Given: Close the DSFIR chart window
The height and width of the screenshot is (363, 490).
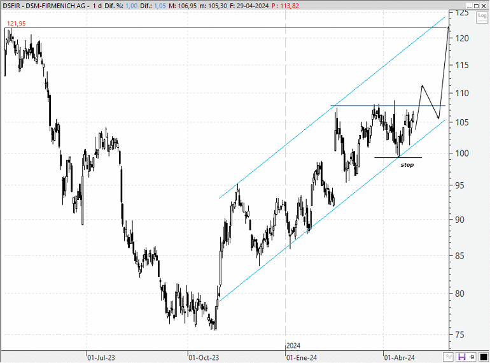Looking at the screenshot, I should click(484, 6).
